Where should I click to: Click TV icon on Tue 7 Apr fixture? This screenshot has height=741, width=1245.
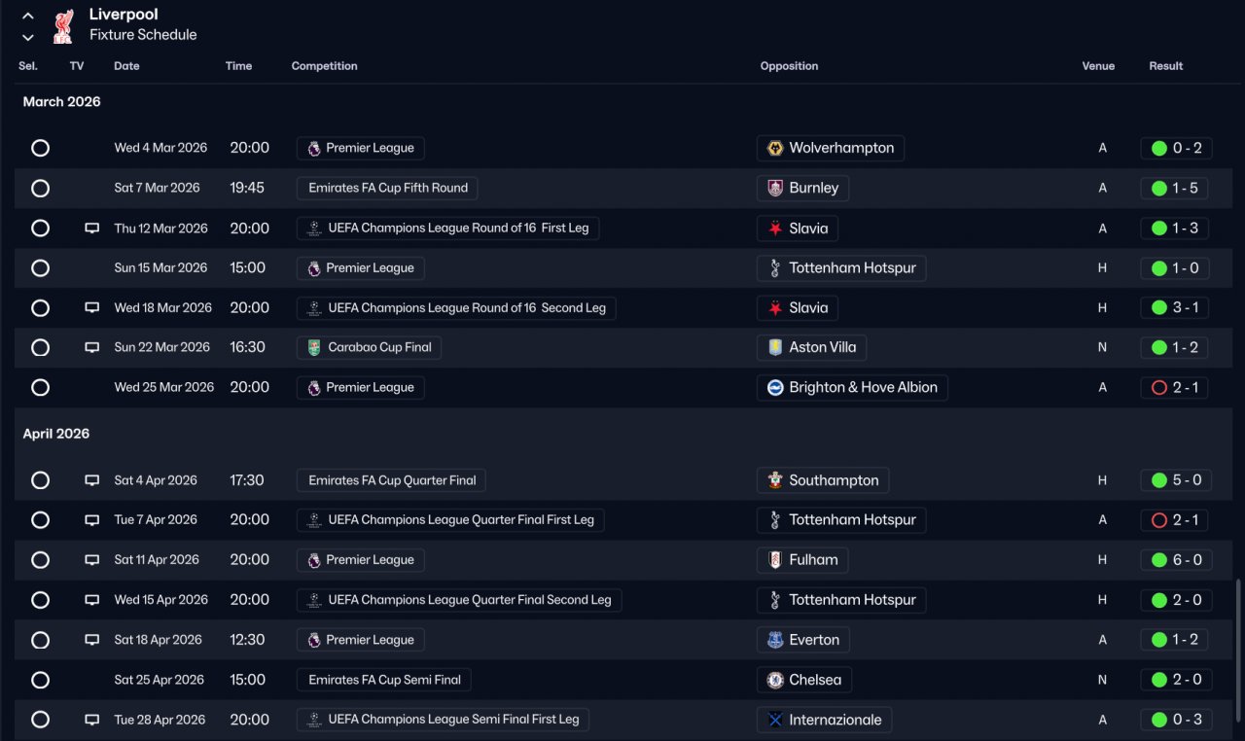point(92,520)
